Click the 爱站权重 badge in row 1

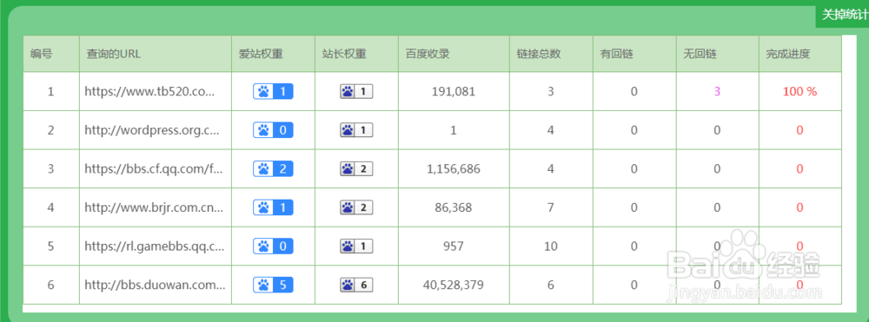pyautogui.click(x=273, y=91)
